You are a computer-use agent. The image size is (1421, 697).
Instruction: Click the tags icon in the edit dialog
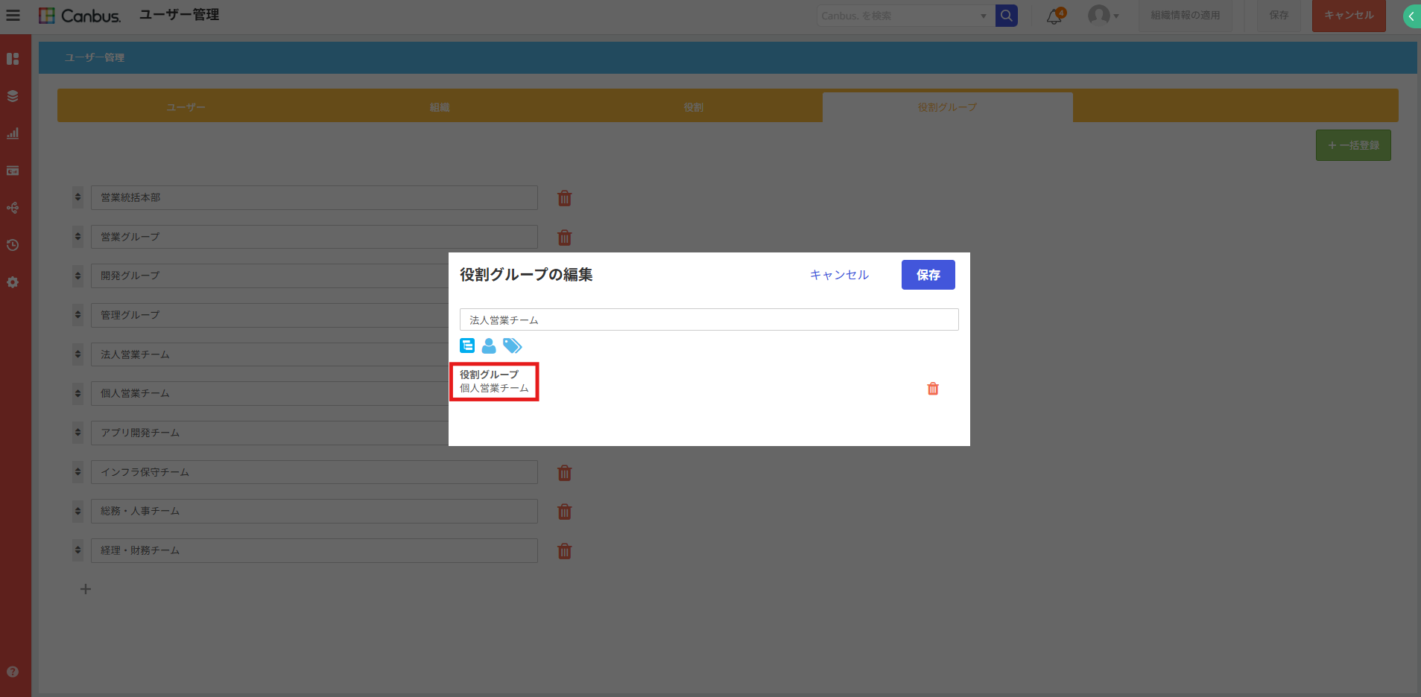[x=512, y=346]
